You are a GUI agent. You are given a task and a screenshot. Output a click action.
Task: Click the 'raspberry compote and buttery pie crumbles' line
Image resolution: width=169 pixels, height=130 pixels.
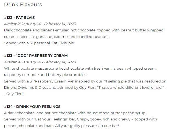pos(49,75)
